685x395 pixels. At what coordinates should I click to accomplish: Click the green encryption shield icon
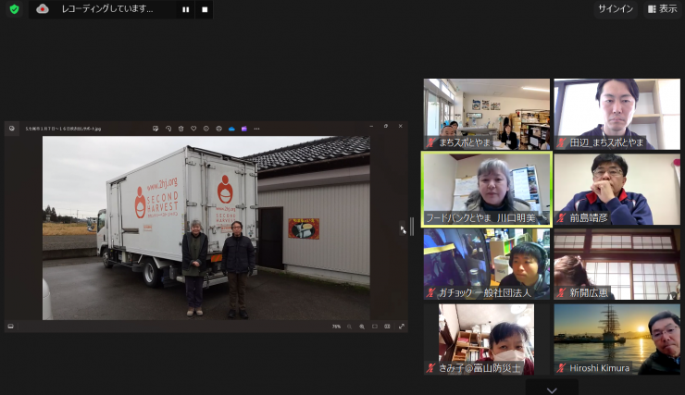point(14,9)
